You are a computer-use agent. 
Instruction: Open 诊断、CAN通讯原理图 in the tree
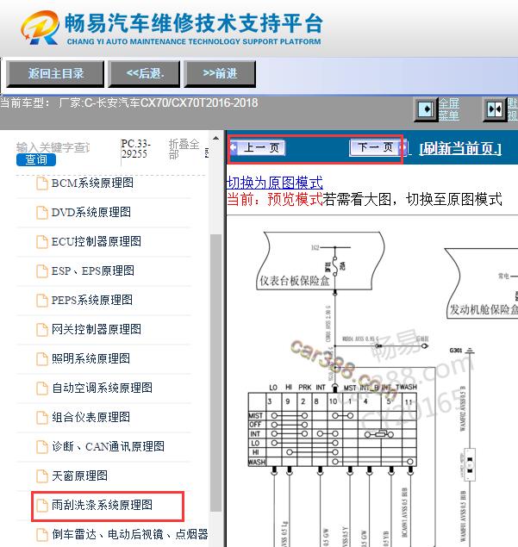point(108,446)
